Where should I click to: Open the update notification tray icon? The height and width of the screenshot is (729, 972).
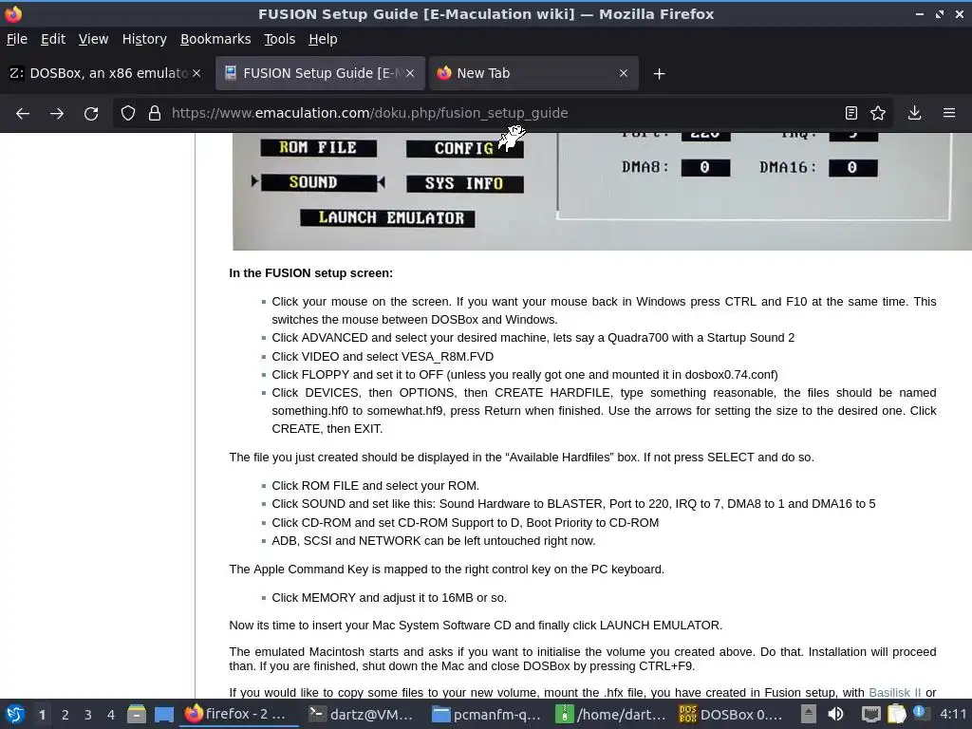(921, 714)
